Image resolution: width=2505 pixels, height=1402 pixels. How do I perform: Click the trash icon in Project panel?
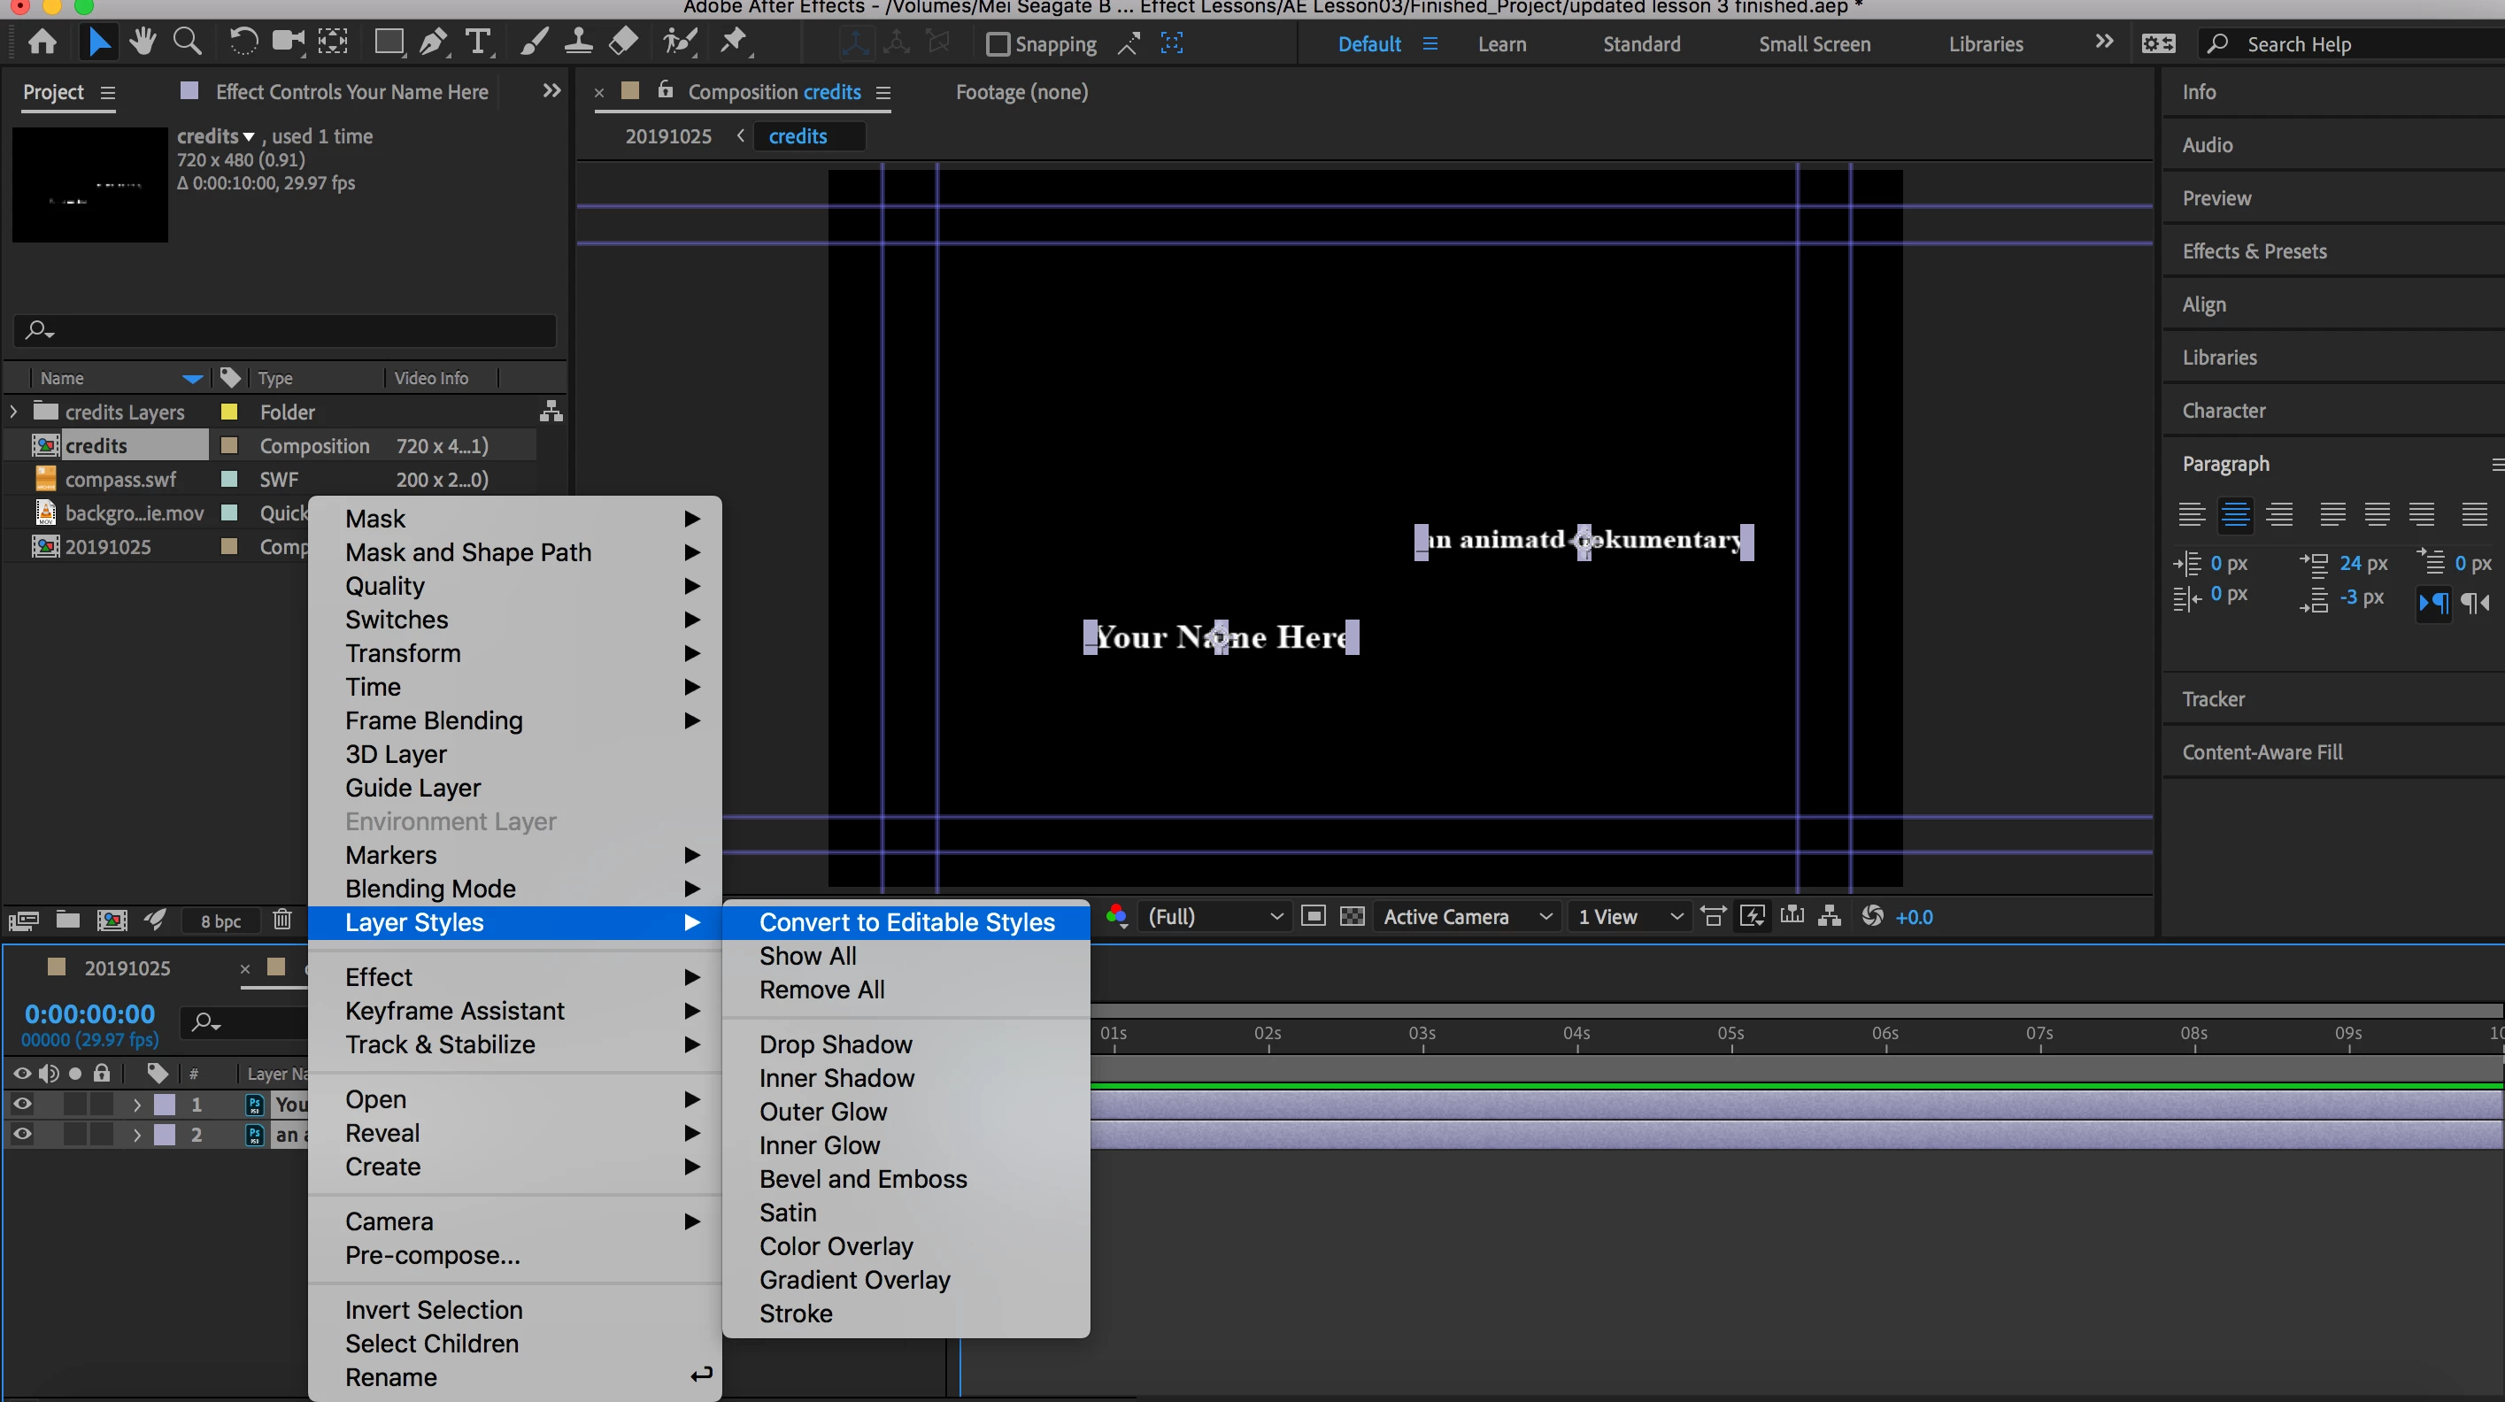pyautogui.click(x=282, y=919)
